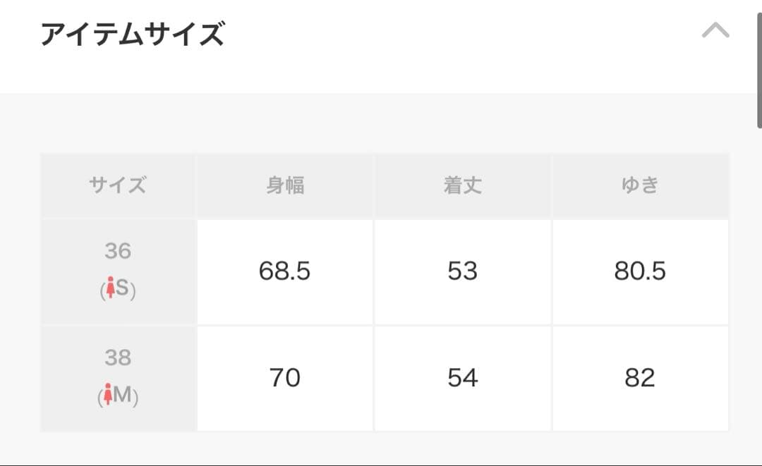
Task: Click the 70 body width cell
Action: [x=284, y=378]
